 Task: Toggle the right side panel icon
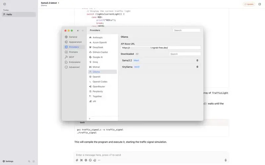point(260,4)
